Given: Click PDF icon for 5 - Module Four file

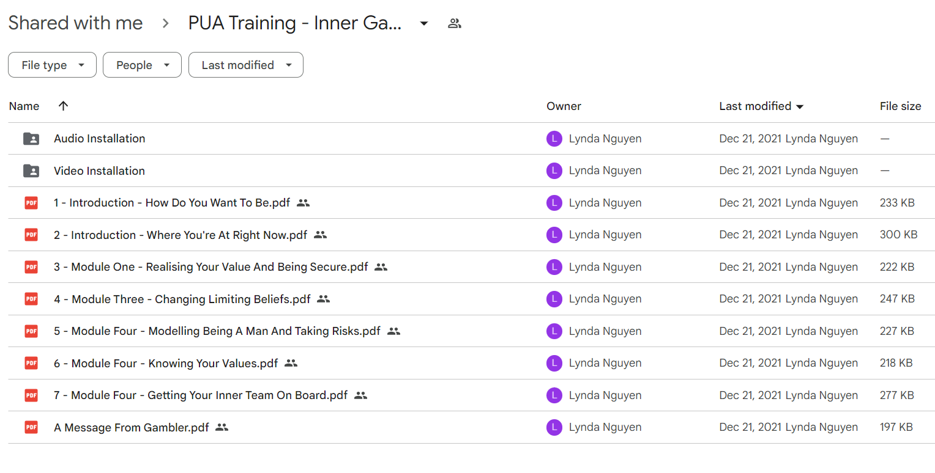Looking at the screenshot, I should pyautogui.click(x=31, y=331).
